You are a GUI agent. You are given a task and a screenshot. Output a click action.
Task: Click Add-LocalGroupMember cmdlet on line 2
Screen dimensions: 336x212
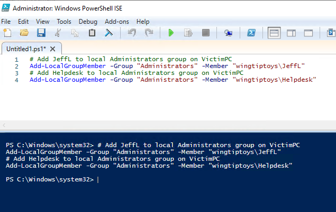[x=68, y=66]
